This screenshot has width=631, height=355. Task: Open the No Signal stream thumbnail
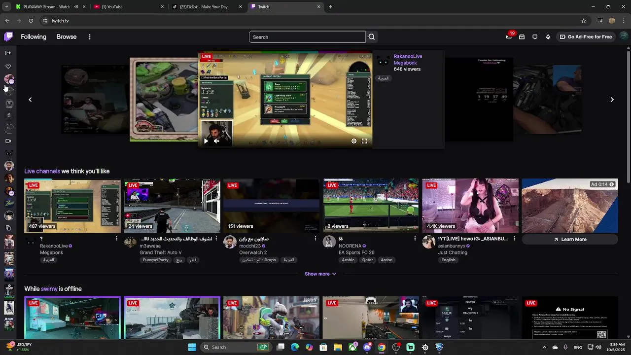(x=570, y=318)
